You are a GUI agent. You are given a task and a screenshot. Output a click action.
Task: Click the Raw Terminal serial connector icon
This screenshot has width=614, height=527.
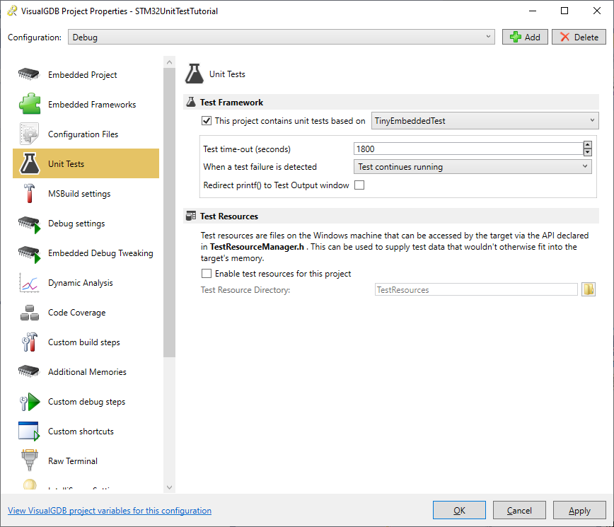30,460
